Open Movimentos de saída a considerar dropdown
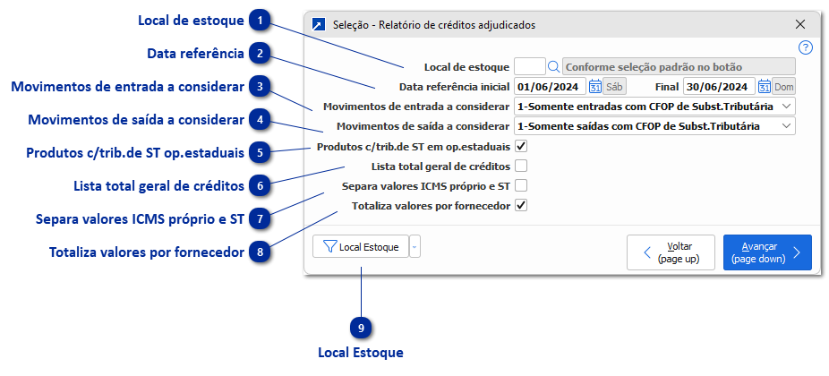829x376 pixels. pyautogui.click(x=654, y=126)
